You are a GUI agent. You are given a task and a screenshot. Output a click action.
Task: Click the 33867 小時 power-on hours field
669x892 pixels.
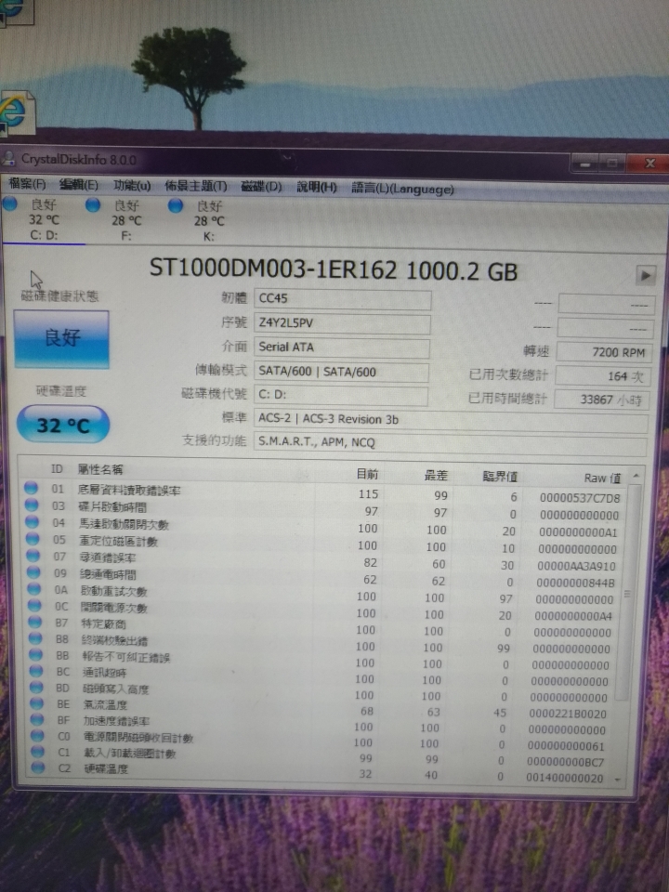[x=602, y=400]
